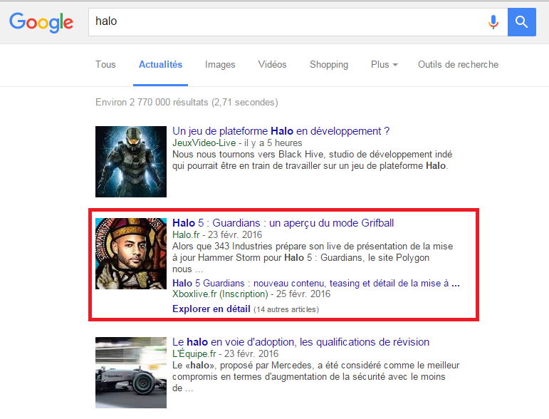
Task: Click Explorer en détail link
Action: [x=211, y=309]
